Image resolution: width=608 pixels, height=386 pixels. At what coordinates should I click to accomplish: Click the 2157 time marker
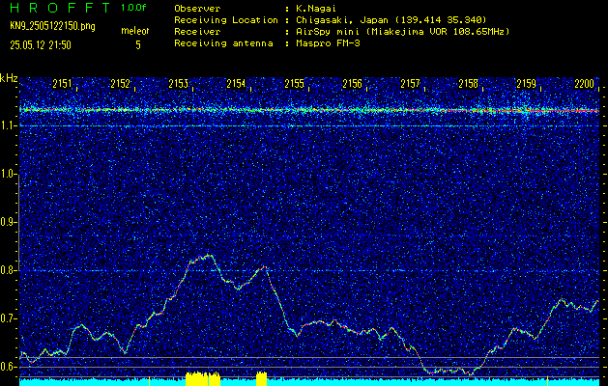pos(410,84)
